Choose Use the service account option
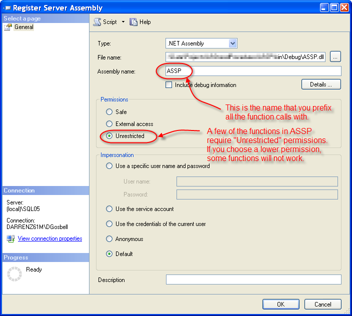This screenshot has width=352, height=316. [x=109, y=209]
